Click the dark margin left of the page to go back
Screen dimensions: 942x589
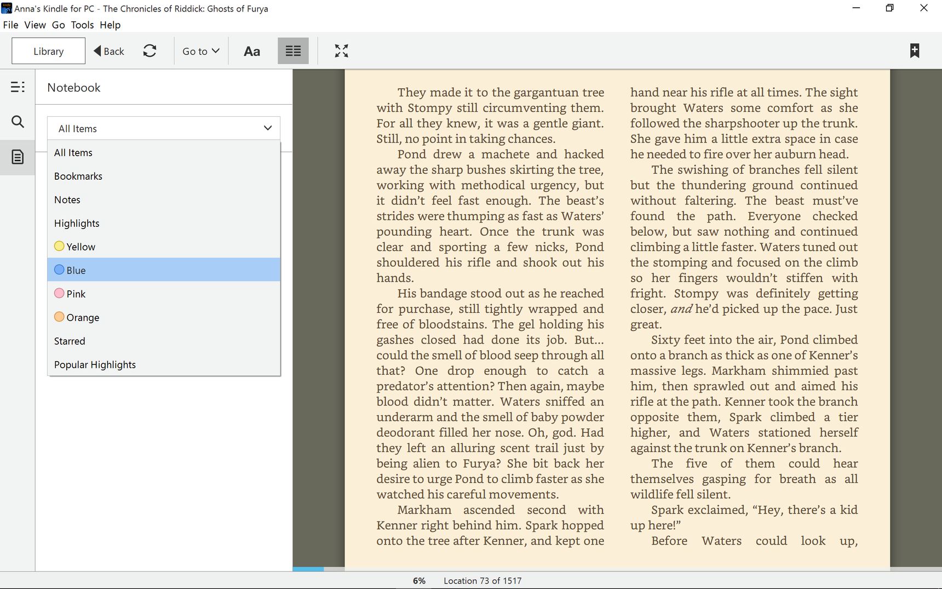pos(319,318)
